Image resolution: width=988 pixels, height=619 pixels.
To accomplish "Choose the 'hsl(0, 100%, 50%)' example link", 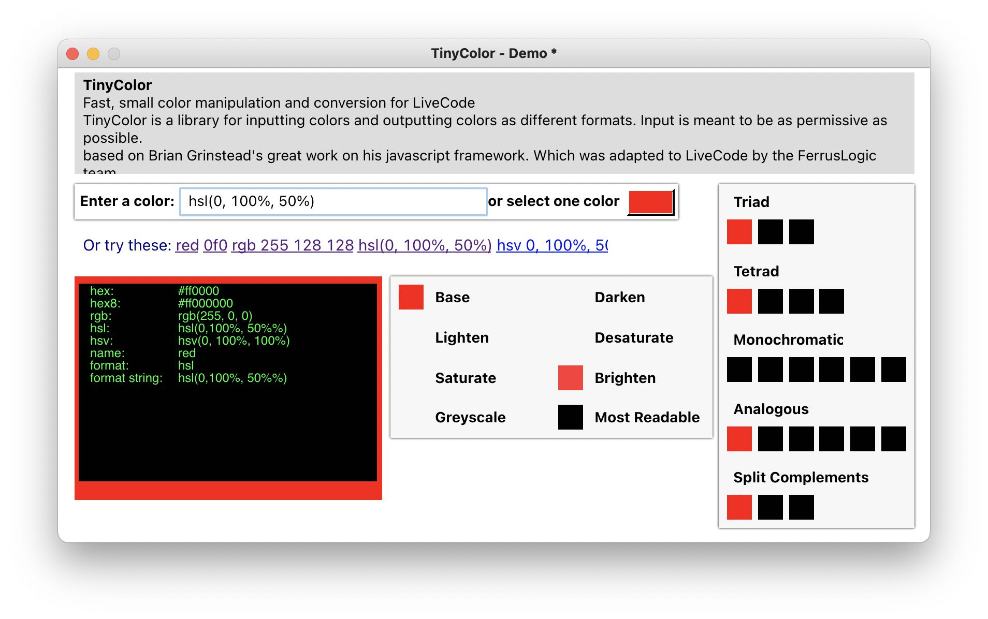I will (425, 245).
